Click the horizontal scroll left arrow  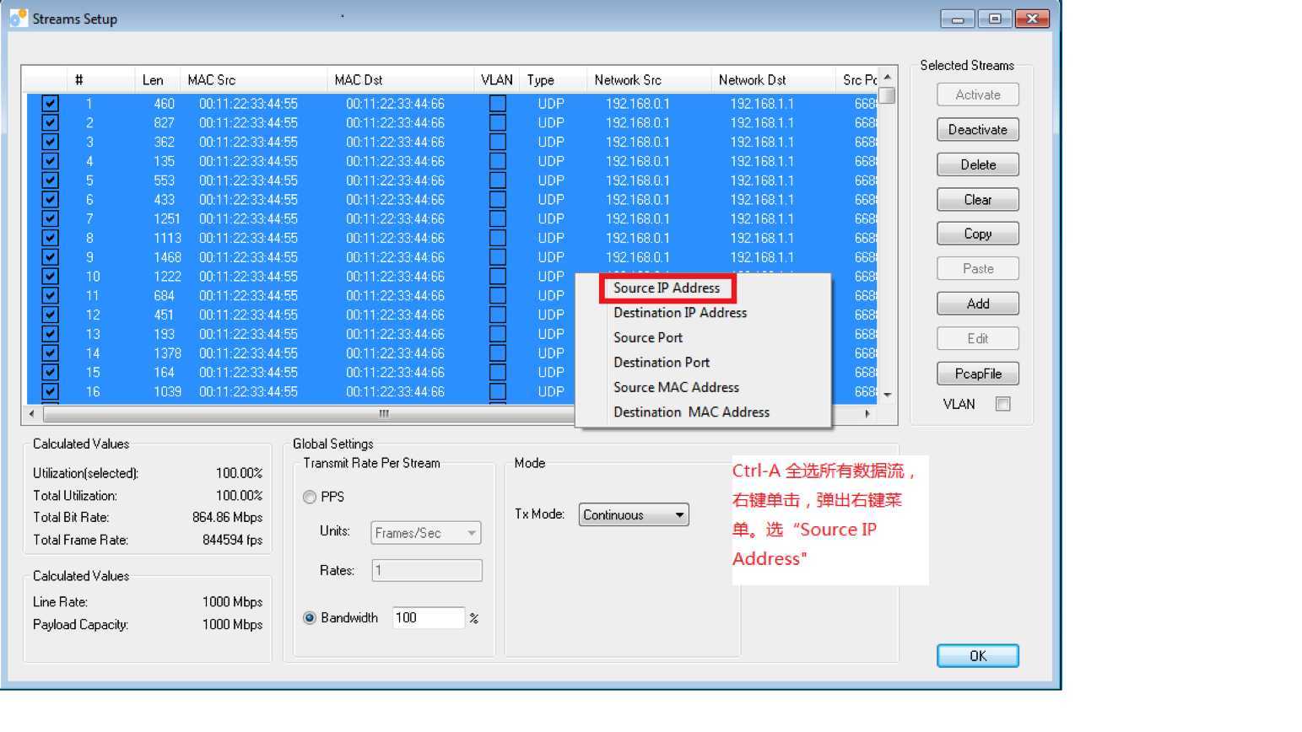(32, 414)
